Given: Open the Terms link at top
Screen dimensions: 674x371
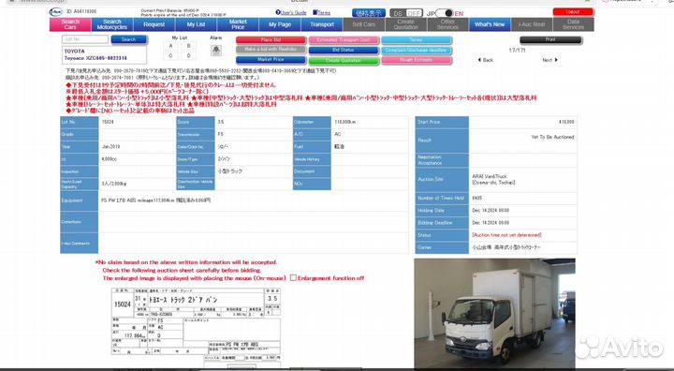Looking at the screenshot, I should (x=324, y=12).
